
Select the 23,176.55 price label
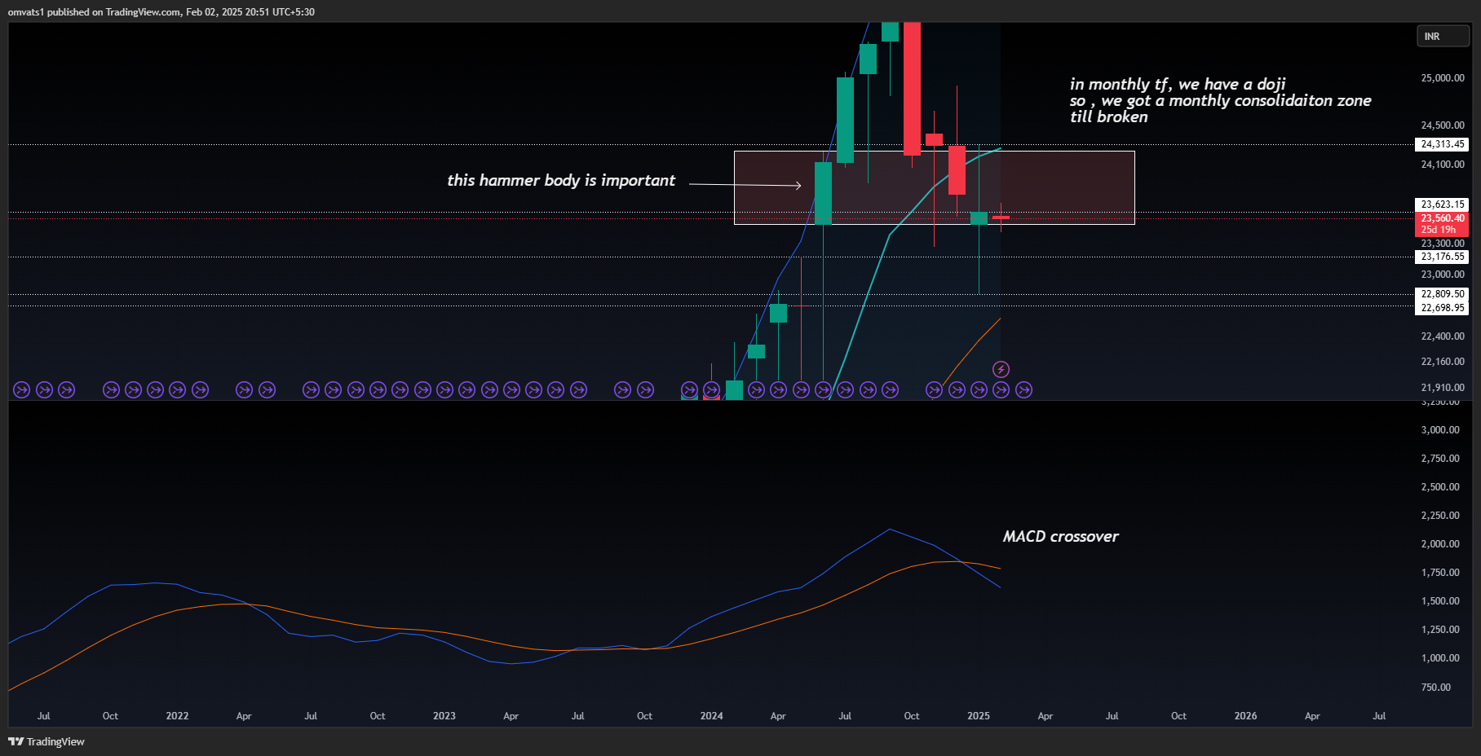coord(1442,257)
